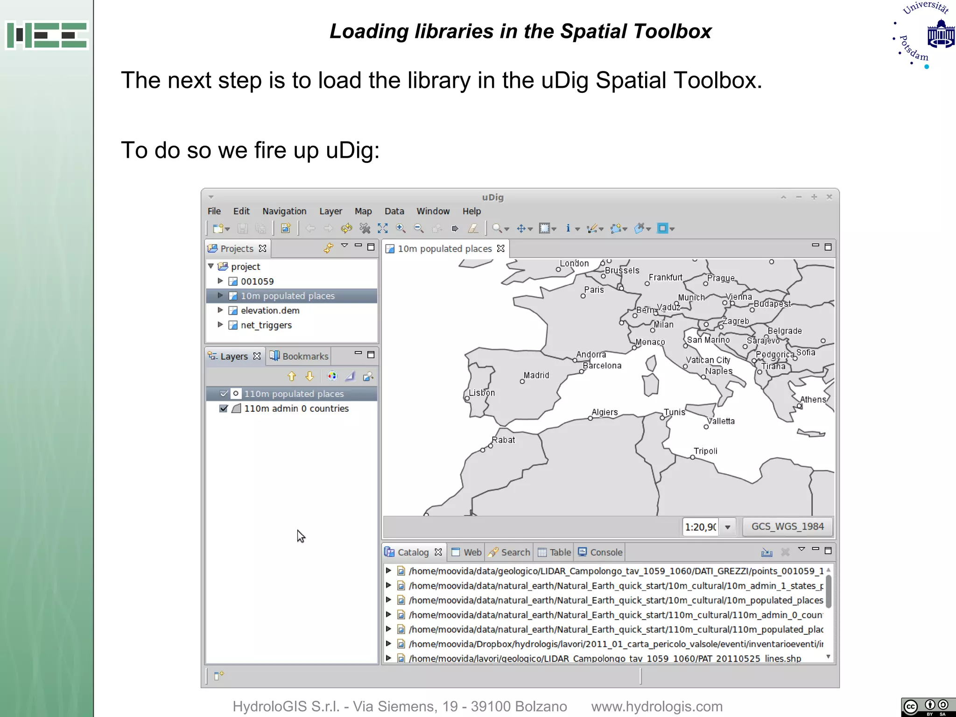Close the Layers view tab
This screenshot has width=956, height=717.
(x=257, y=356)
